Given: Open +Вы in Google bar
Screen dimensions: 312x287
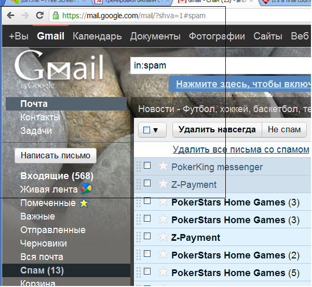Looking at the screenshot, I should pyautogui.click(x=19, y=36).
